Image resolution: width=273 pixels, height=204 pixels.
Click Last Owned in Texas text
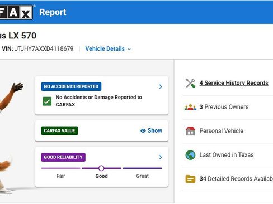[227, 155]
